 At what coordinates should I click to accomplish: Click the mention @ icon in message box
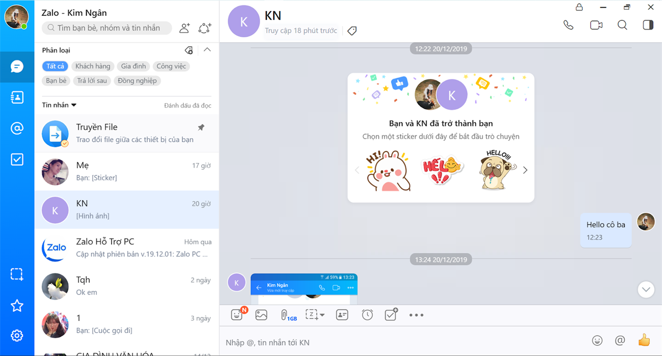point(620,340)
